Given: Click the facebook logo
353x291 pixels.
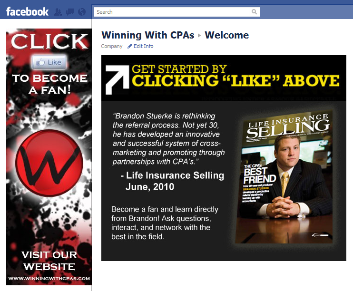Looking at the screenshot, I should pos(27,12).
